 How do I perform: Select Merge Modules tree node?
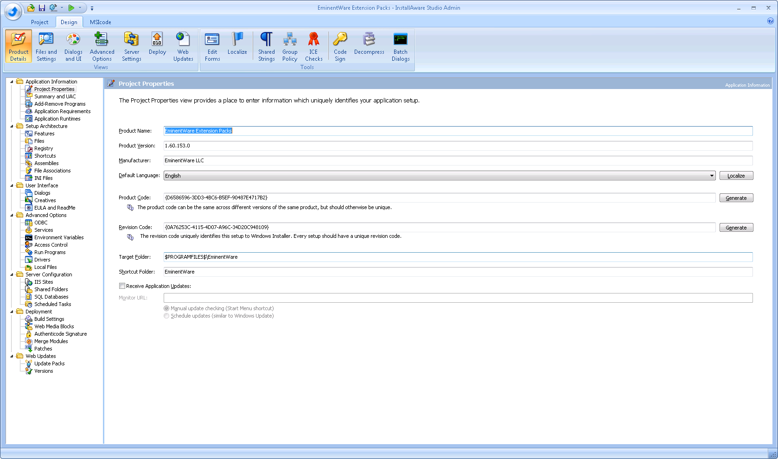point(51,341)
